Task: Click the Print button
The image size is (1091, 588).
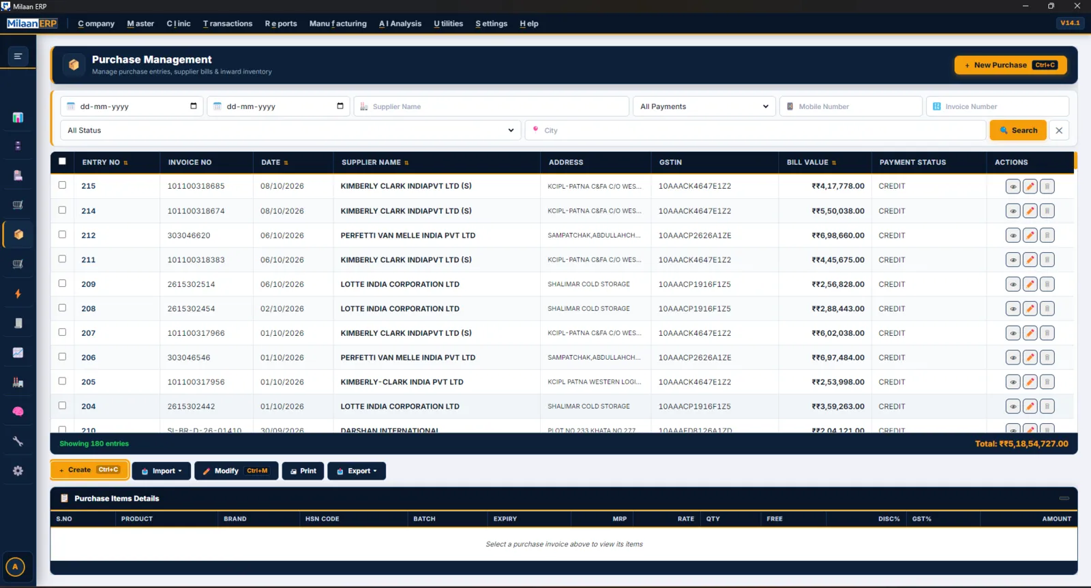Action: pyautogui.click(x=303, y=471)
